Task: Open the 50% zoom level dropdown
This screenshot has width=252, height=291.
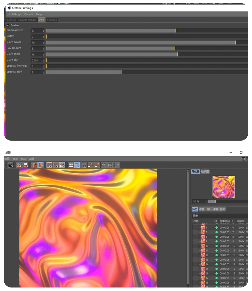Action: point(207,201)
